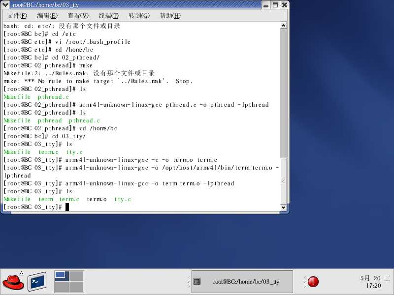Switch to the top-right workspace
Screen dimensions: 394x295
(76, 276)
